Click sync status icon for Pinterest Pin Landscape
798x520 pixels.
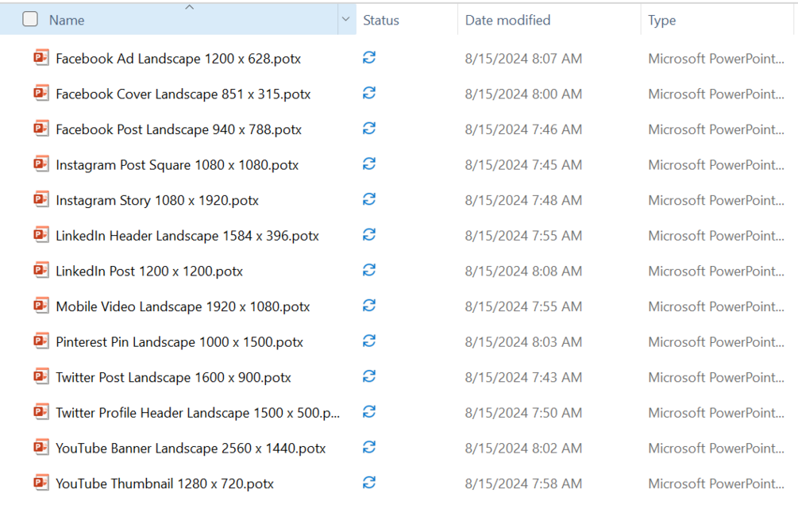369,341
